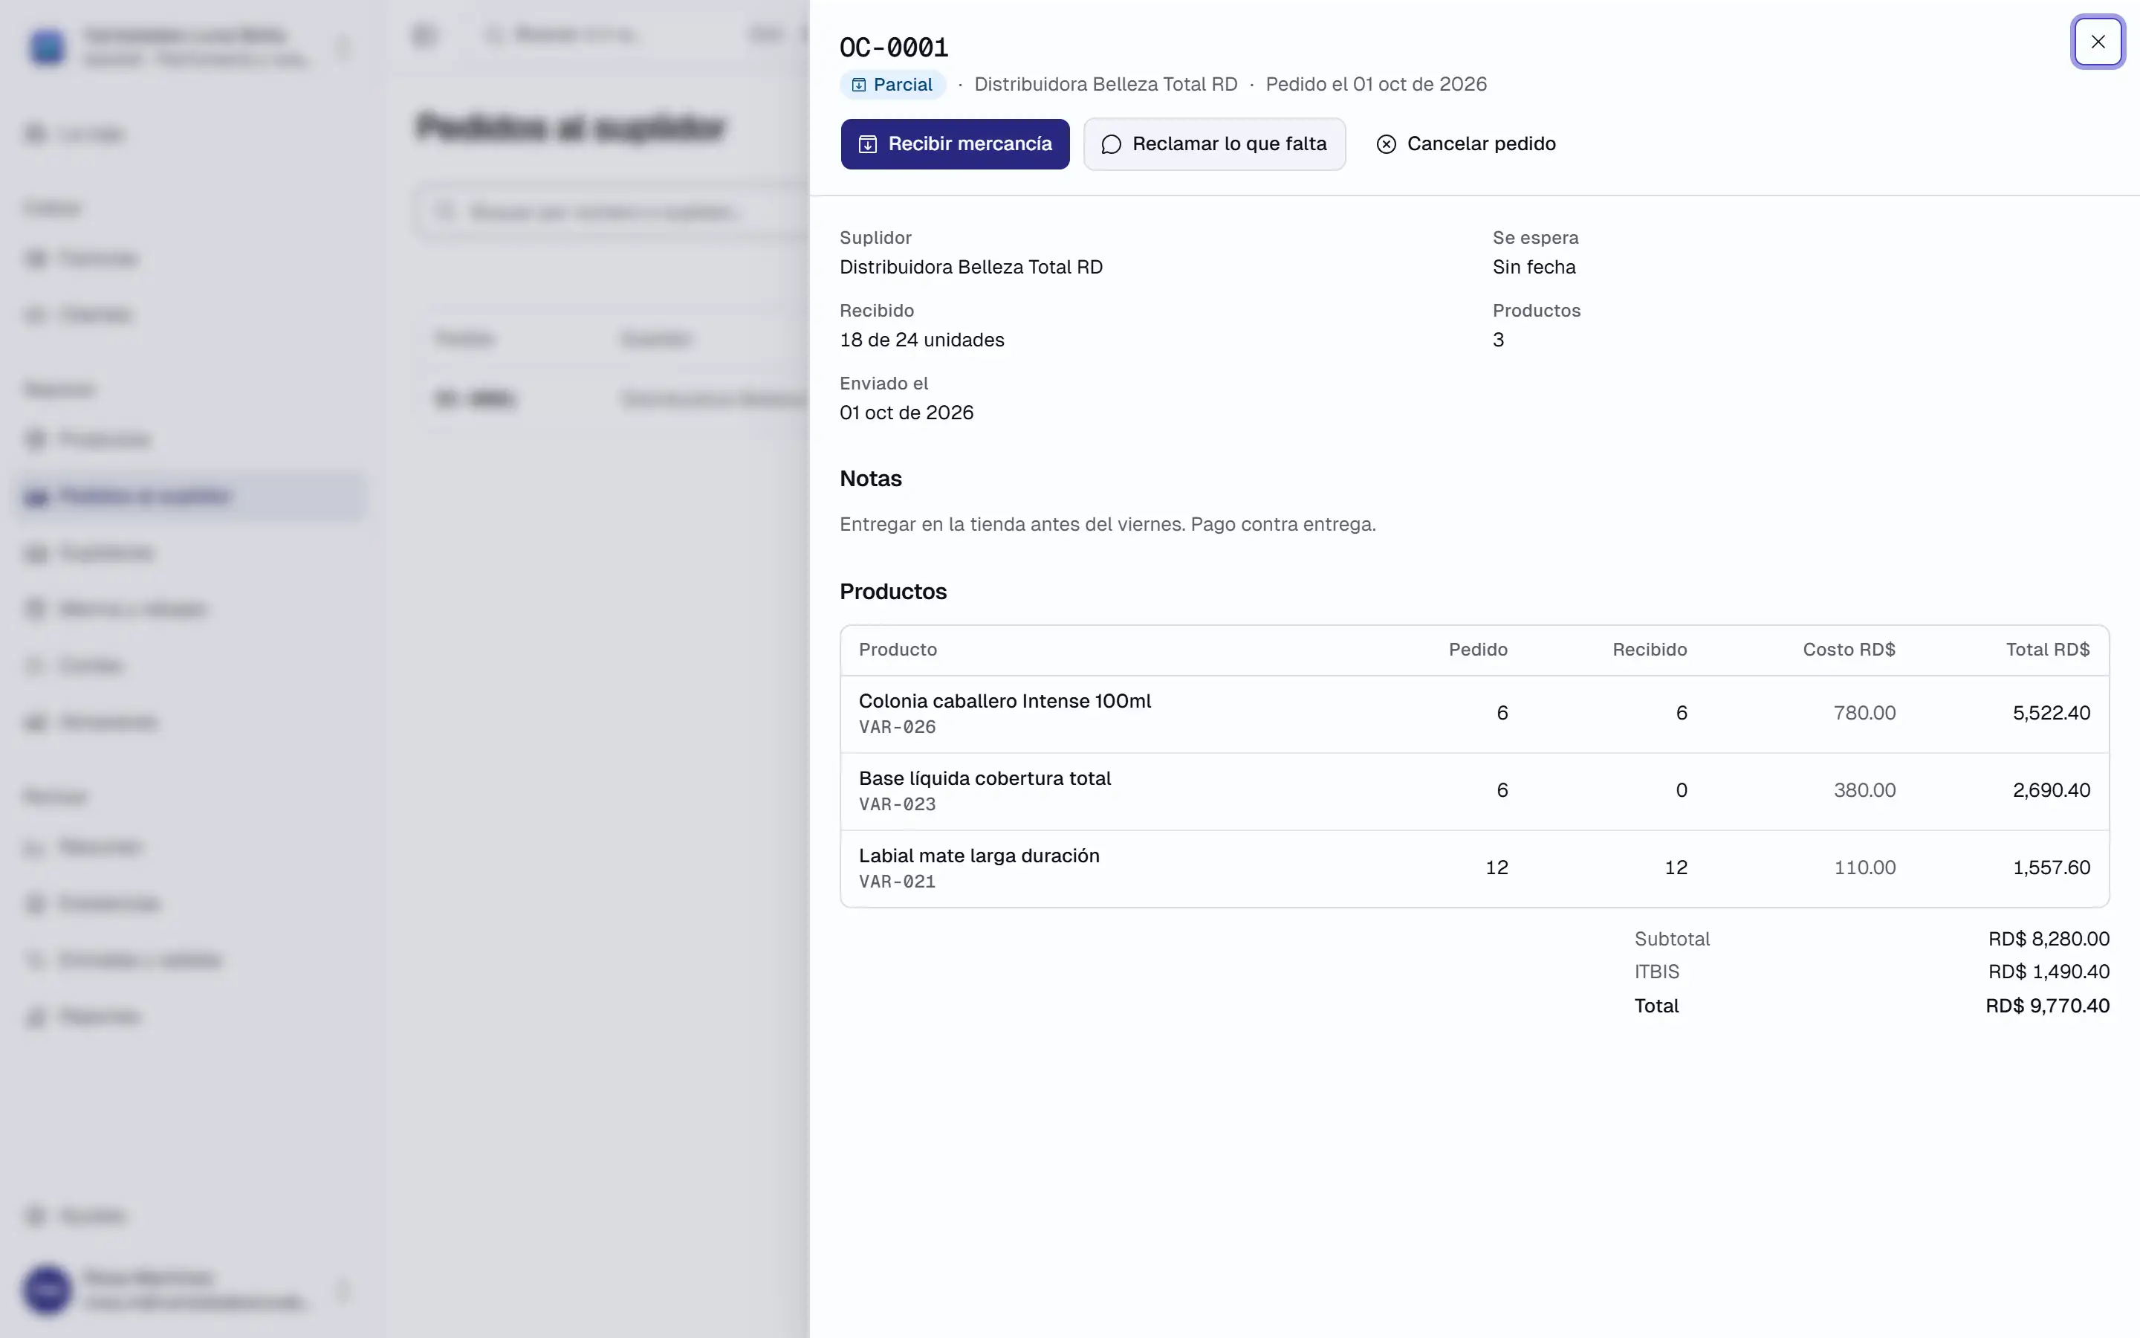
Task: Click ITBIS amount RD$ 1,490.40
Action: click(2048, 972)
